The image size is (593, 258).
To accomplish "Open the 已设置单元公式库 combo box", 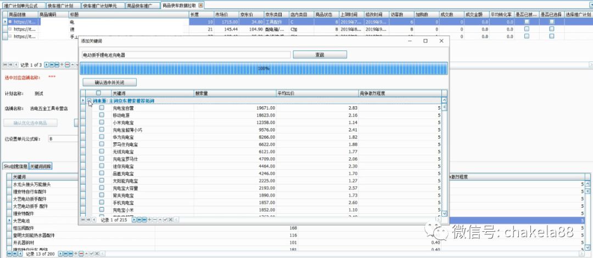I will point(63,139).
